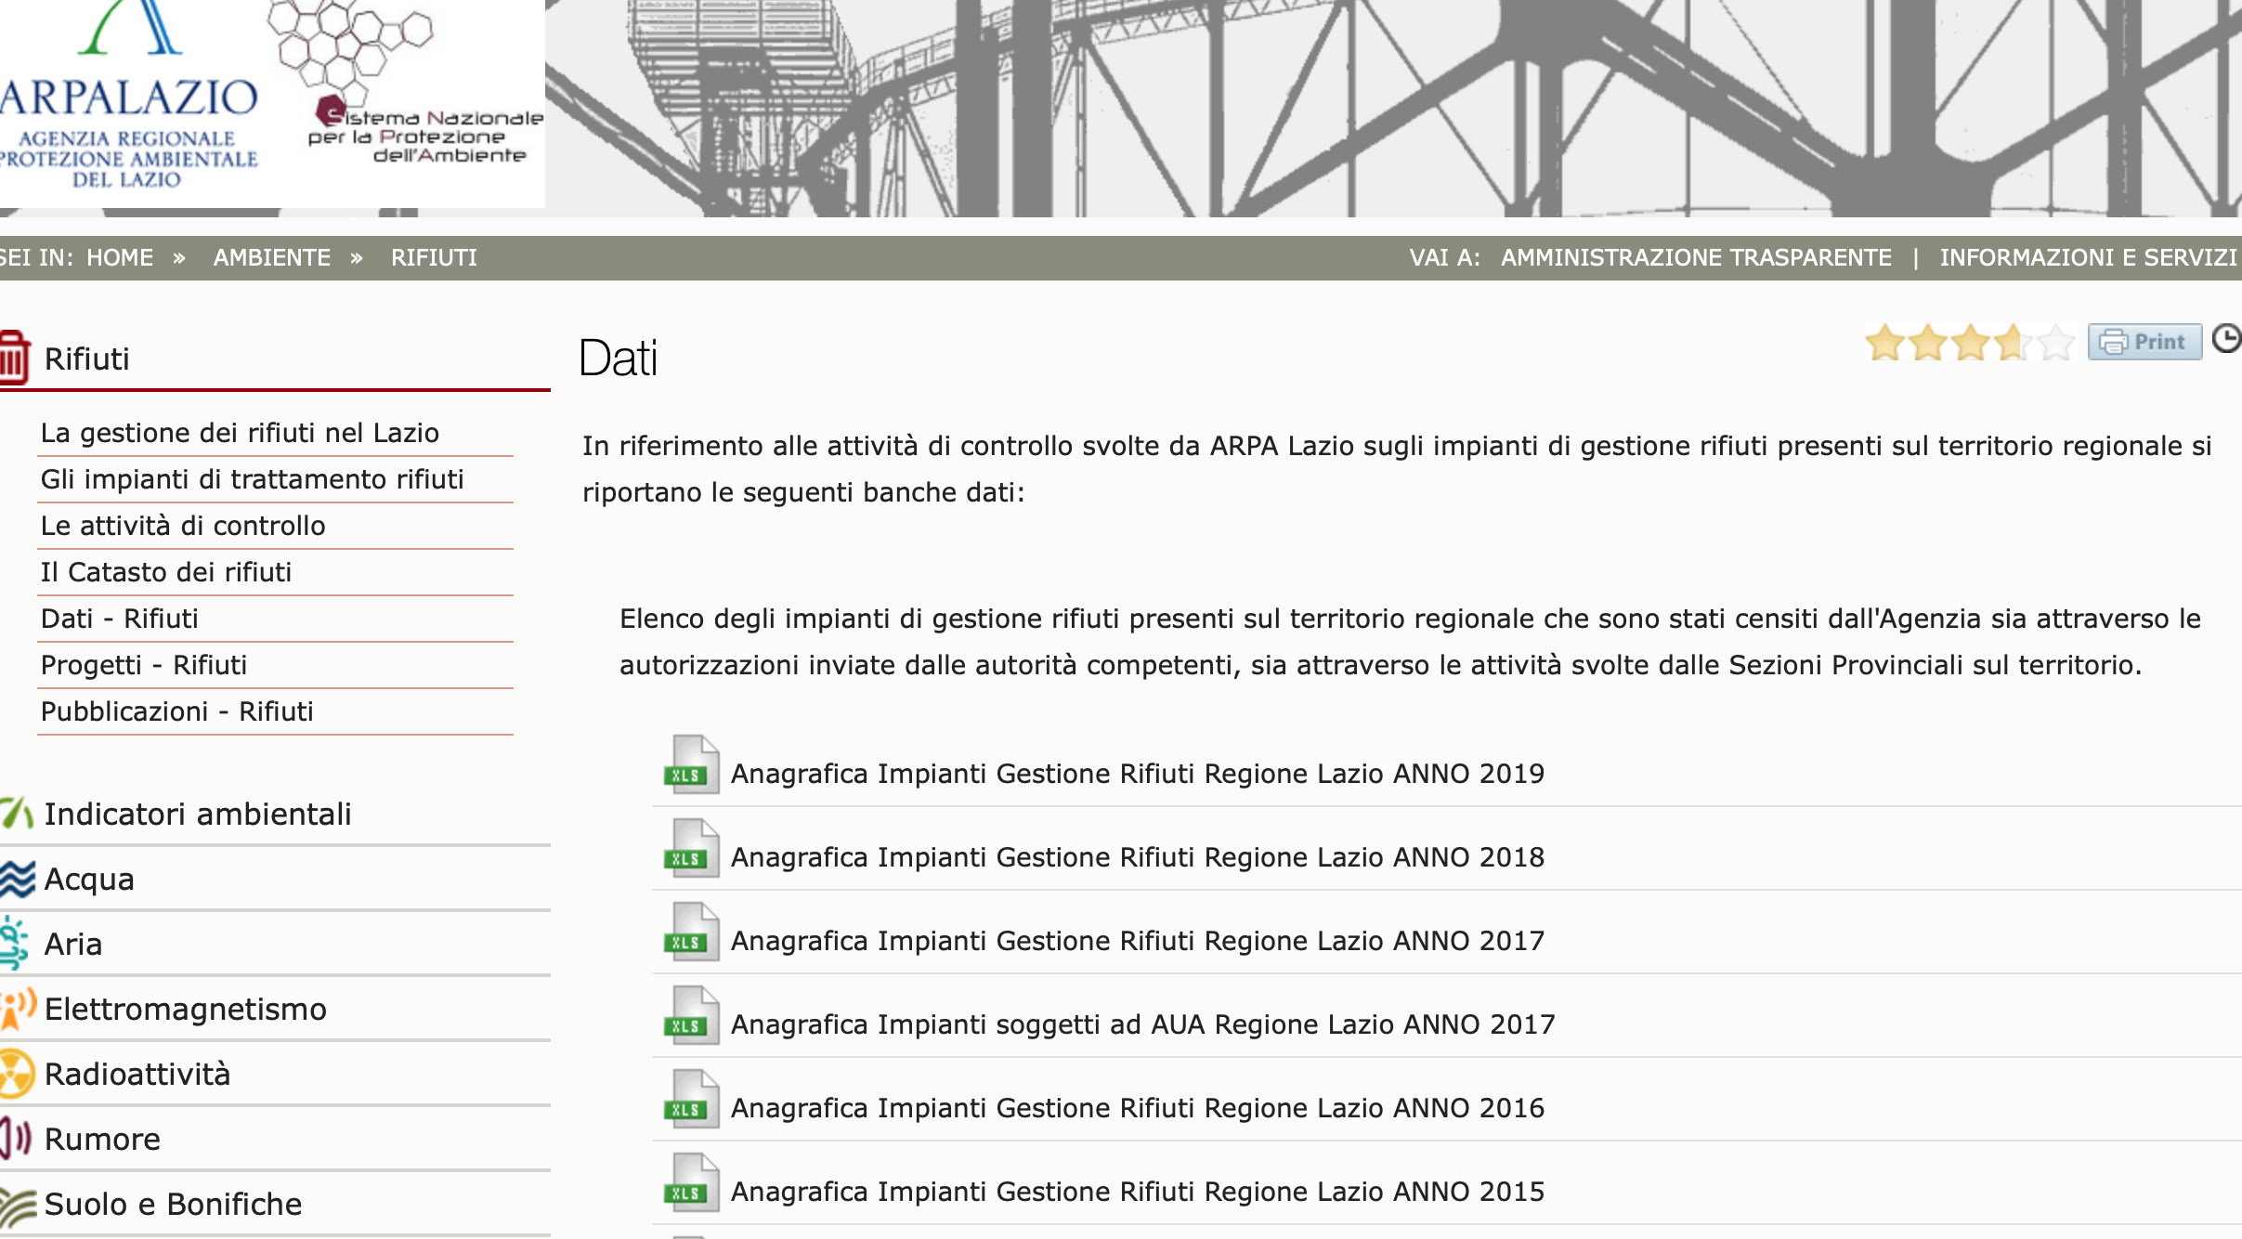Open the Elettromagnetismo section
Viewport: 2242px width, 1239px height.
click(186, 1009)
